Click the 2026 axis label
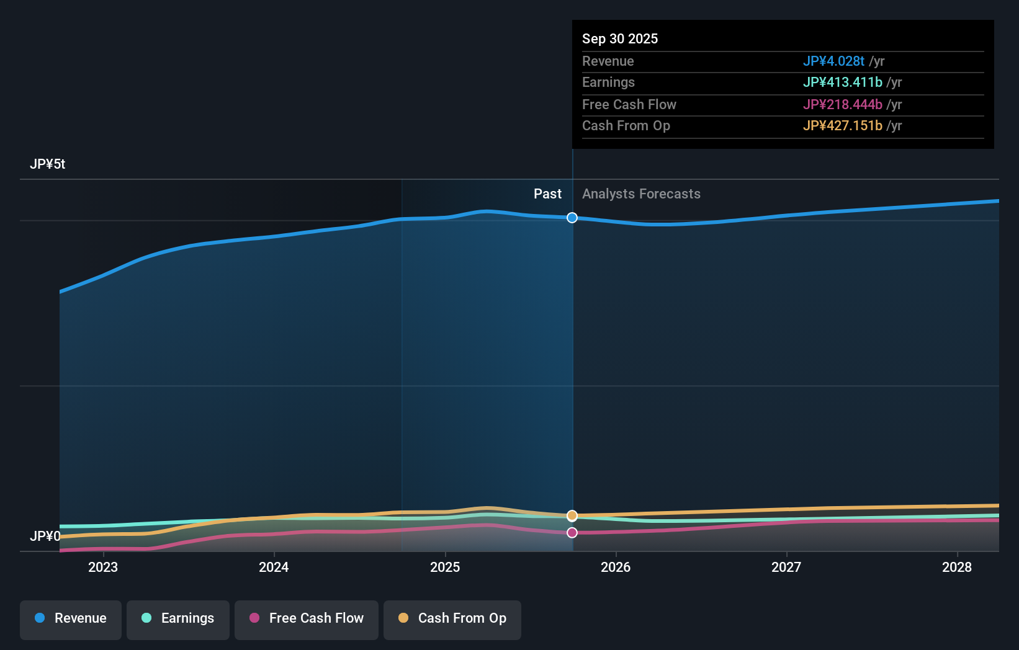 pyautogui.click(x=616, y=567)
